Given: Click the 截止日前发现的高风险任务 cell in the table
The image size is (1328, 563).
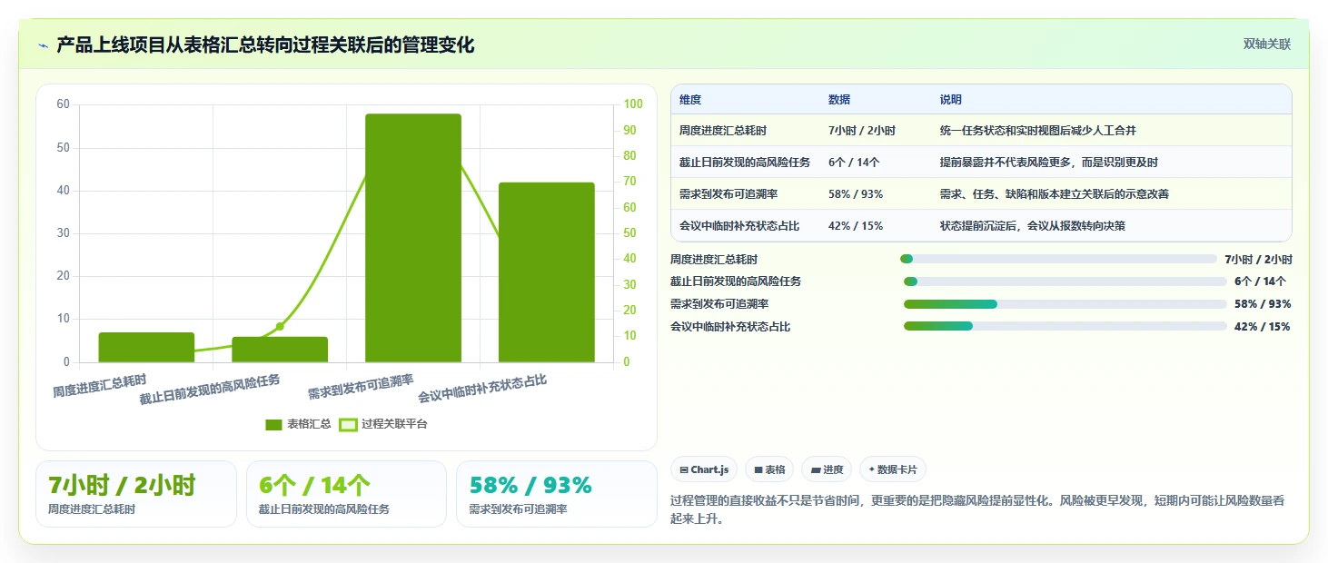Looking at the screenshot, I should [x=745, y=162].
